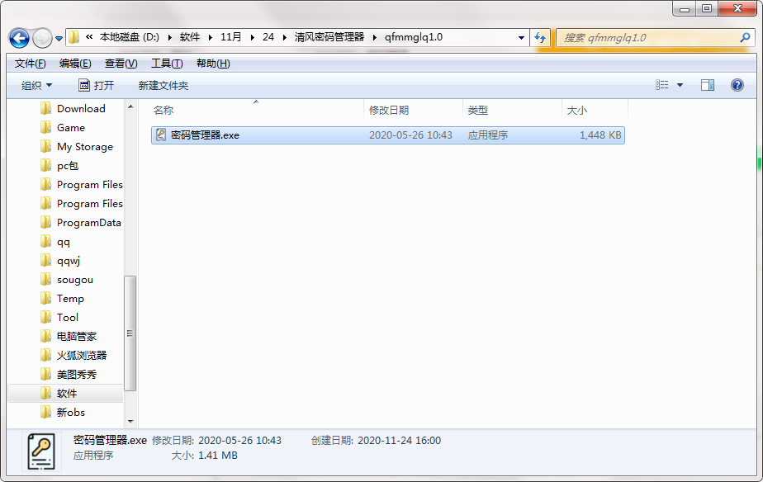Open the 文件(F) menu
763x482 pixels.
pyautogui.click(x=31, y=64)
